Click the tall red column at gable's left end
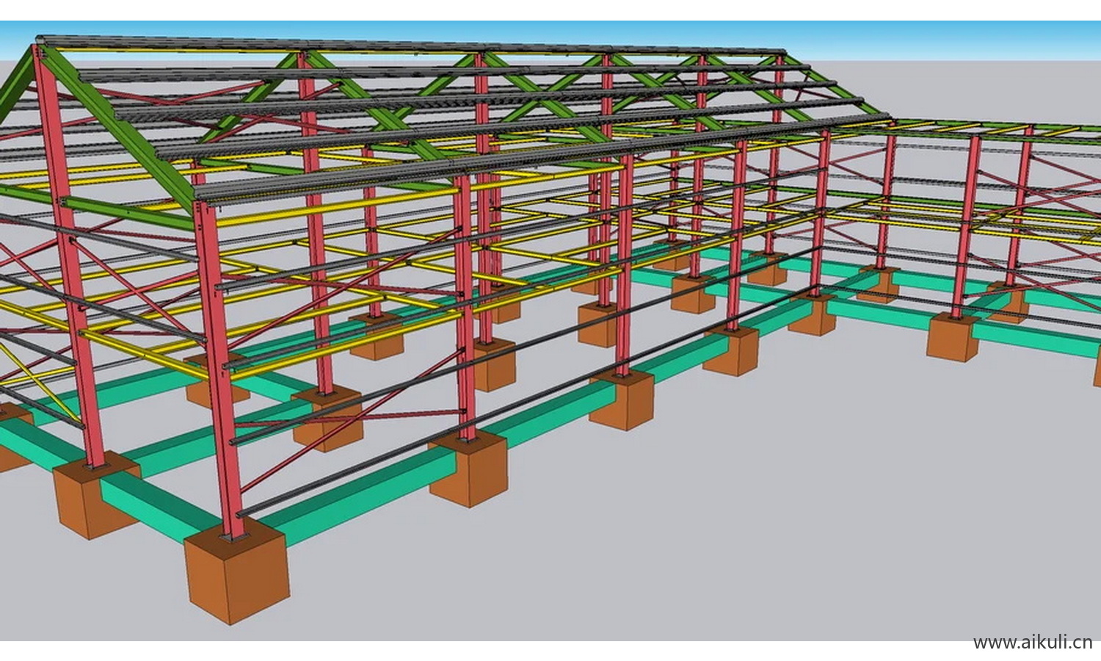Screen dimensions: 1101x661 click(62, 257)
